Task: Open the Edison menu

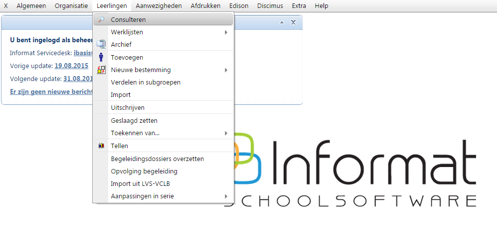Action: [x=239, y=5]
